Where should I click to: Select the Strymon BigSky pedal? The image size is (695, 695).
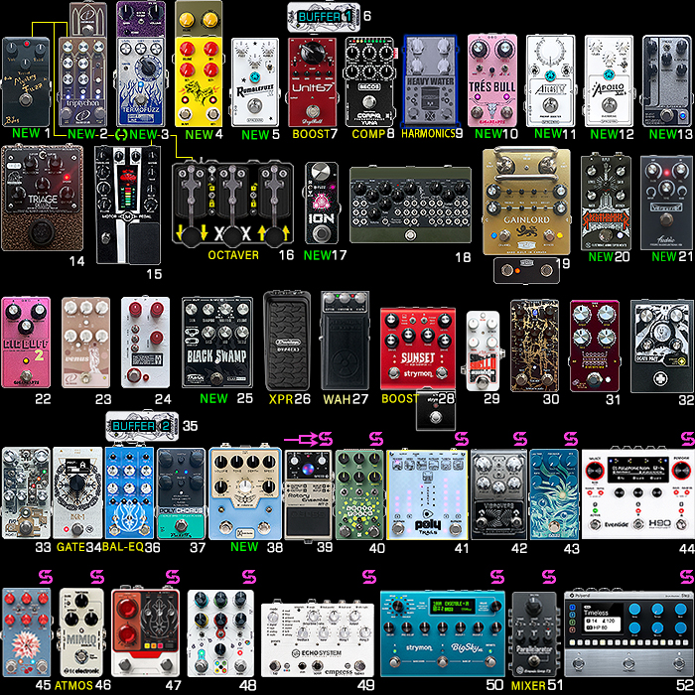tap(443, 633)
